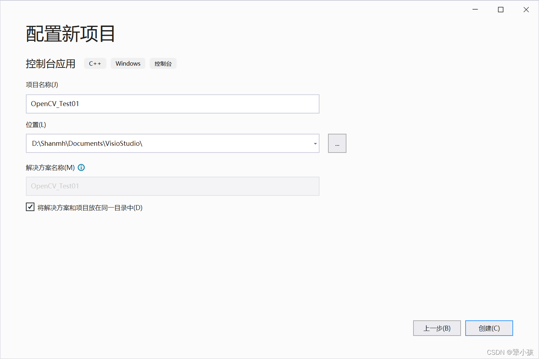The height and width of the screenshot is (359, 539).
Task: Click the location path combo box text
Action: click(87, 143)
